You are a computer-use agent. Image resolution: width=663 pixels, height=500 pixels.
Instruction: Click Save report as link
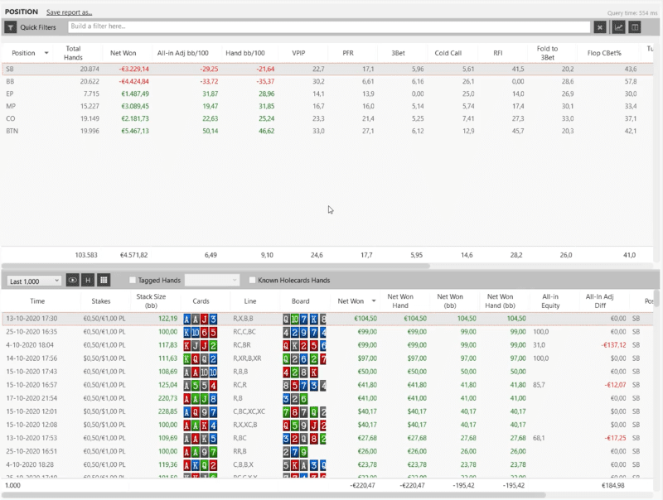click(x=69, y=12)
